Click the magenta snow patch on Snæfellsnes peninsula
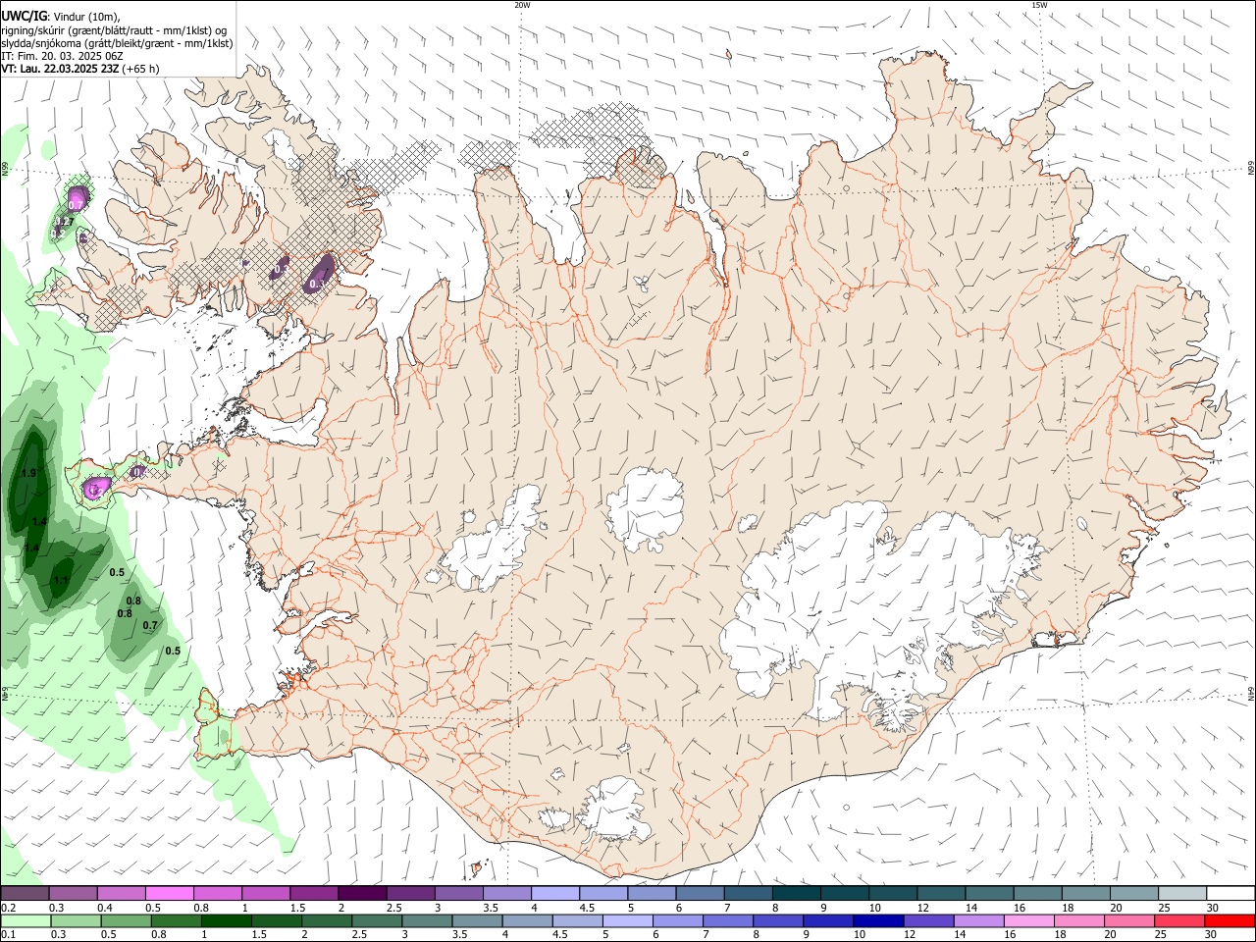This screenshot has height=942, width=1256. (x=97, y=488)
